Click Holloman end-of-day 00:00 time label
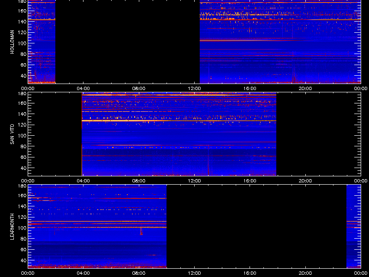The width and height of the screenshot is (369, 277). tap(361, 89)
